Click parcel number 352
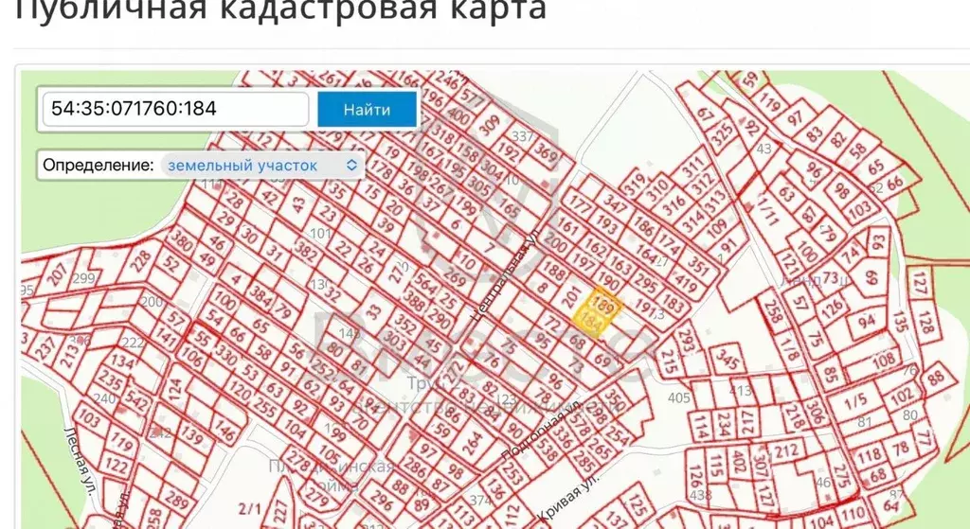This screenshot has height=529, width=970. 405,324
